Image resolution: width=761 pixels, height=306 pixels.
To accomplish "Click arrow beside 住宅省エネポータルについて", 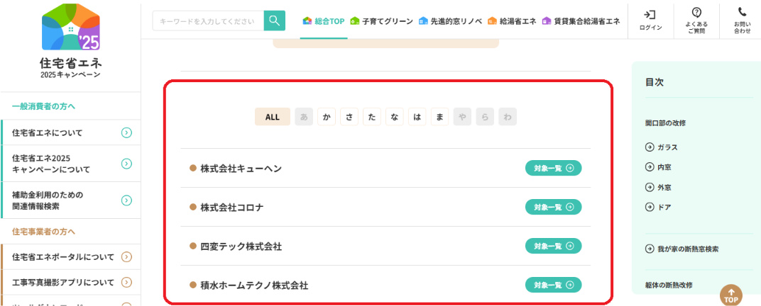I will coord(126,256).
